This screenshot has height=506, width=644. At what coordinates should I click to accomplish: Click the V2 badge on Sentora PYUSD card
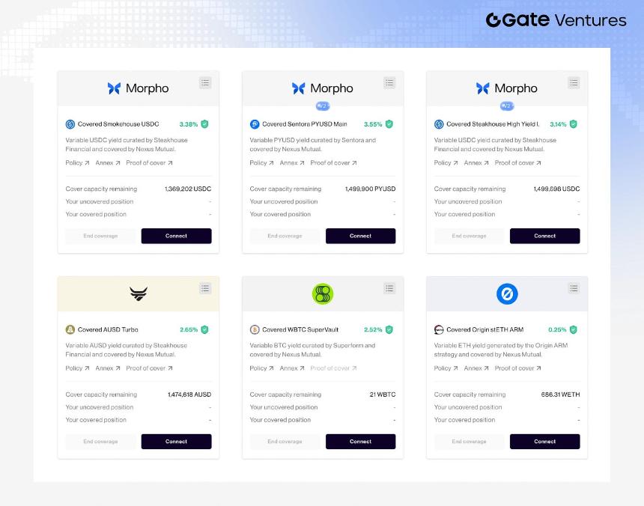[x=323, y=106]
